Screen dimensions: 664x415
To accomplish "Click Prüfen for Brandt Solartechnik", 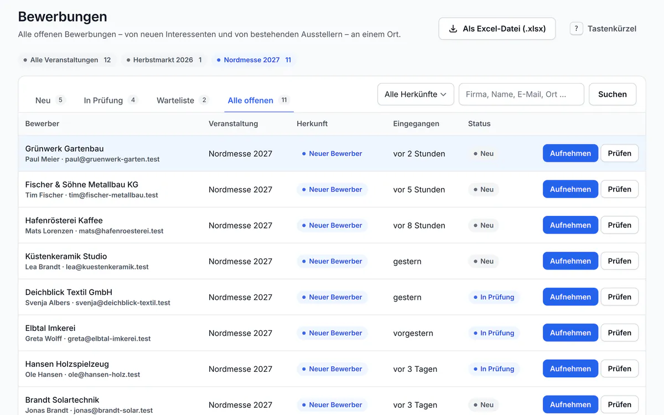I will click(619, 404).
